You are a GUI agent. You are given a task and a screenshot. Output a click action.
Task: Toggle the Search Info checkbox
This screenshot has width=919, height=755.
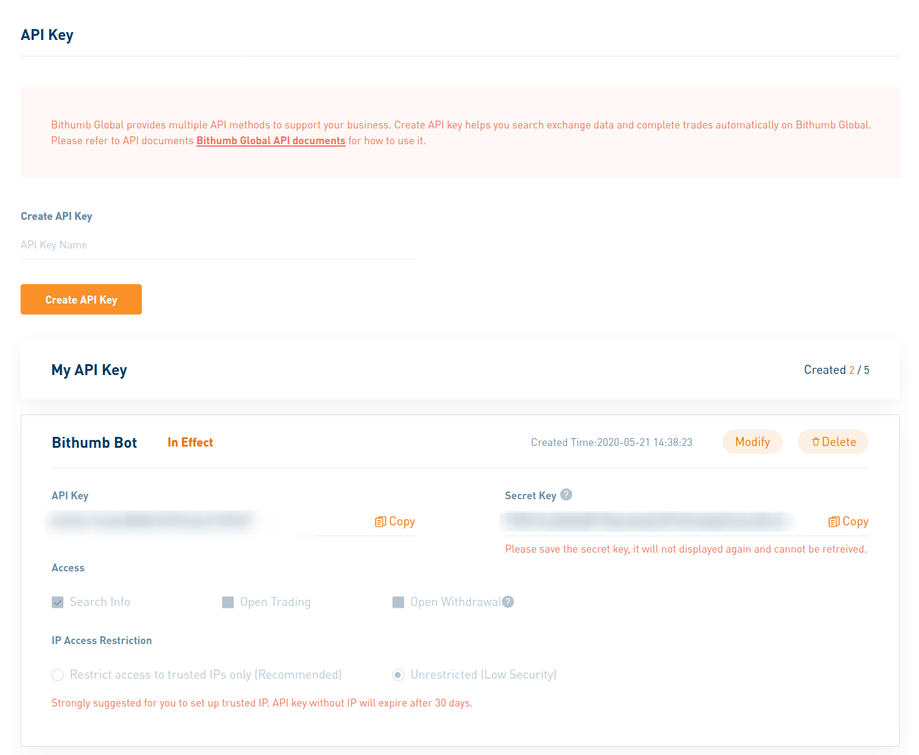click(x=58, y=602)
